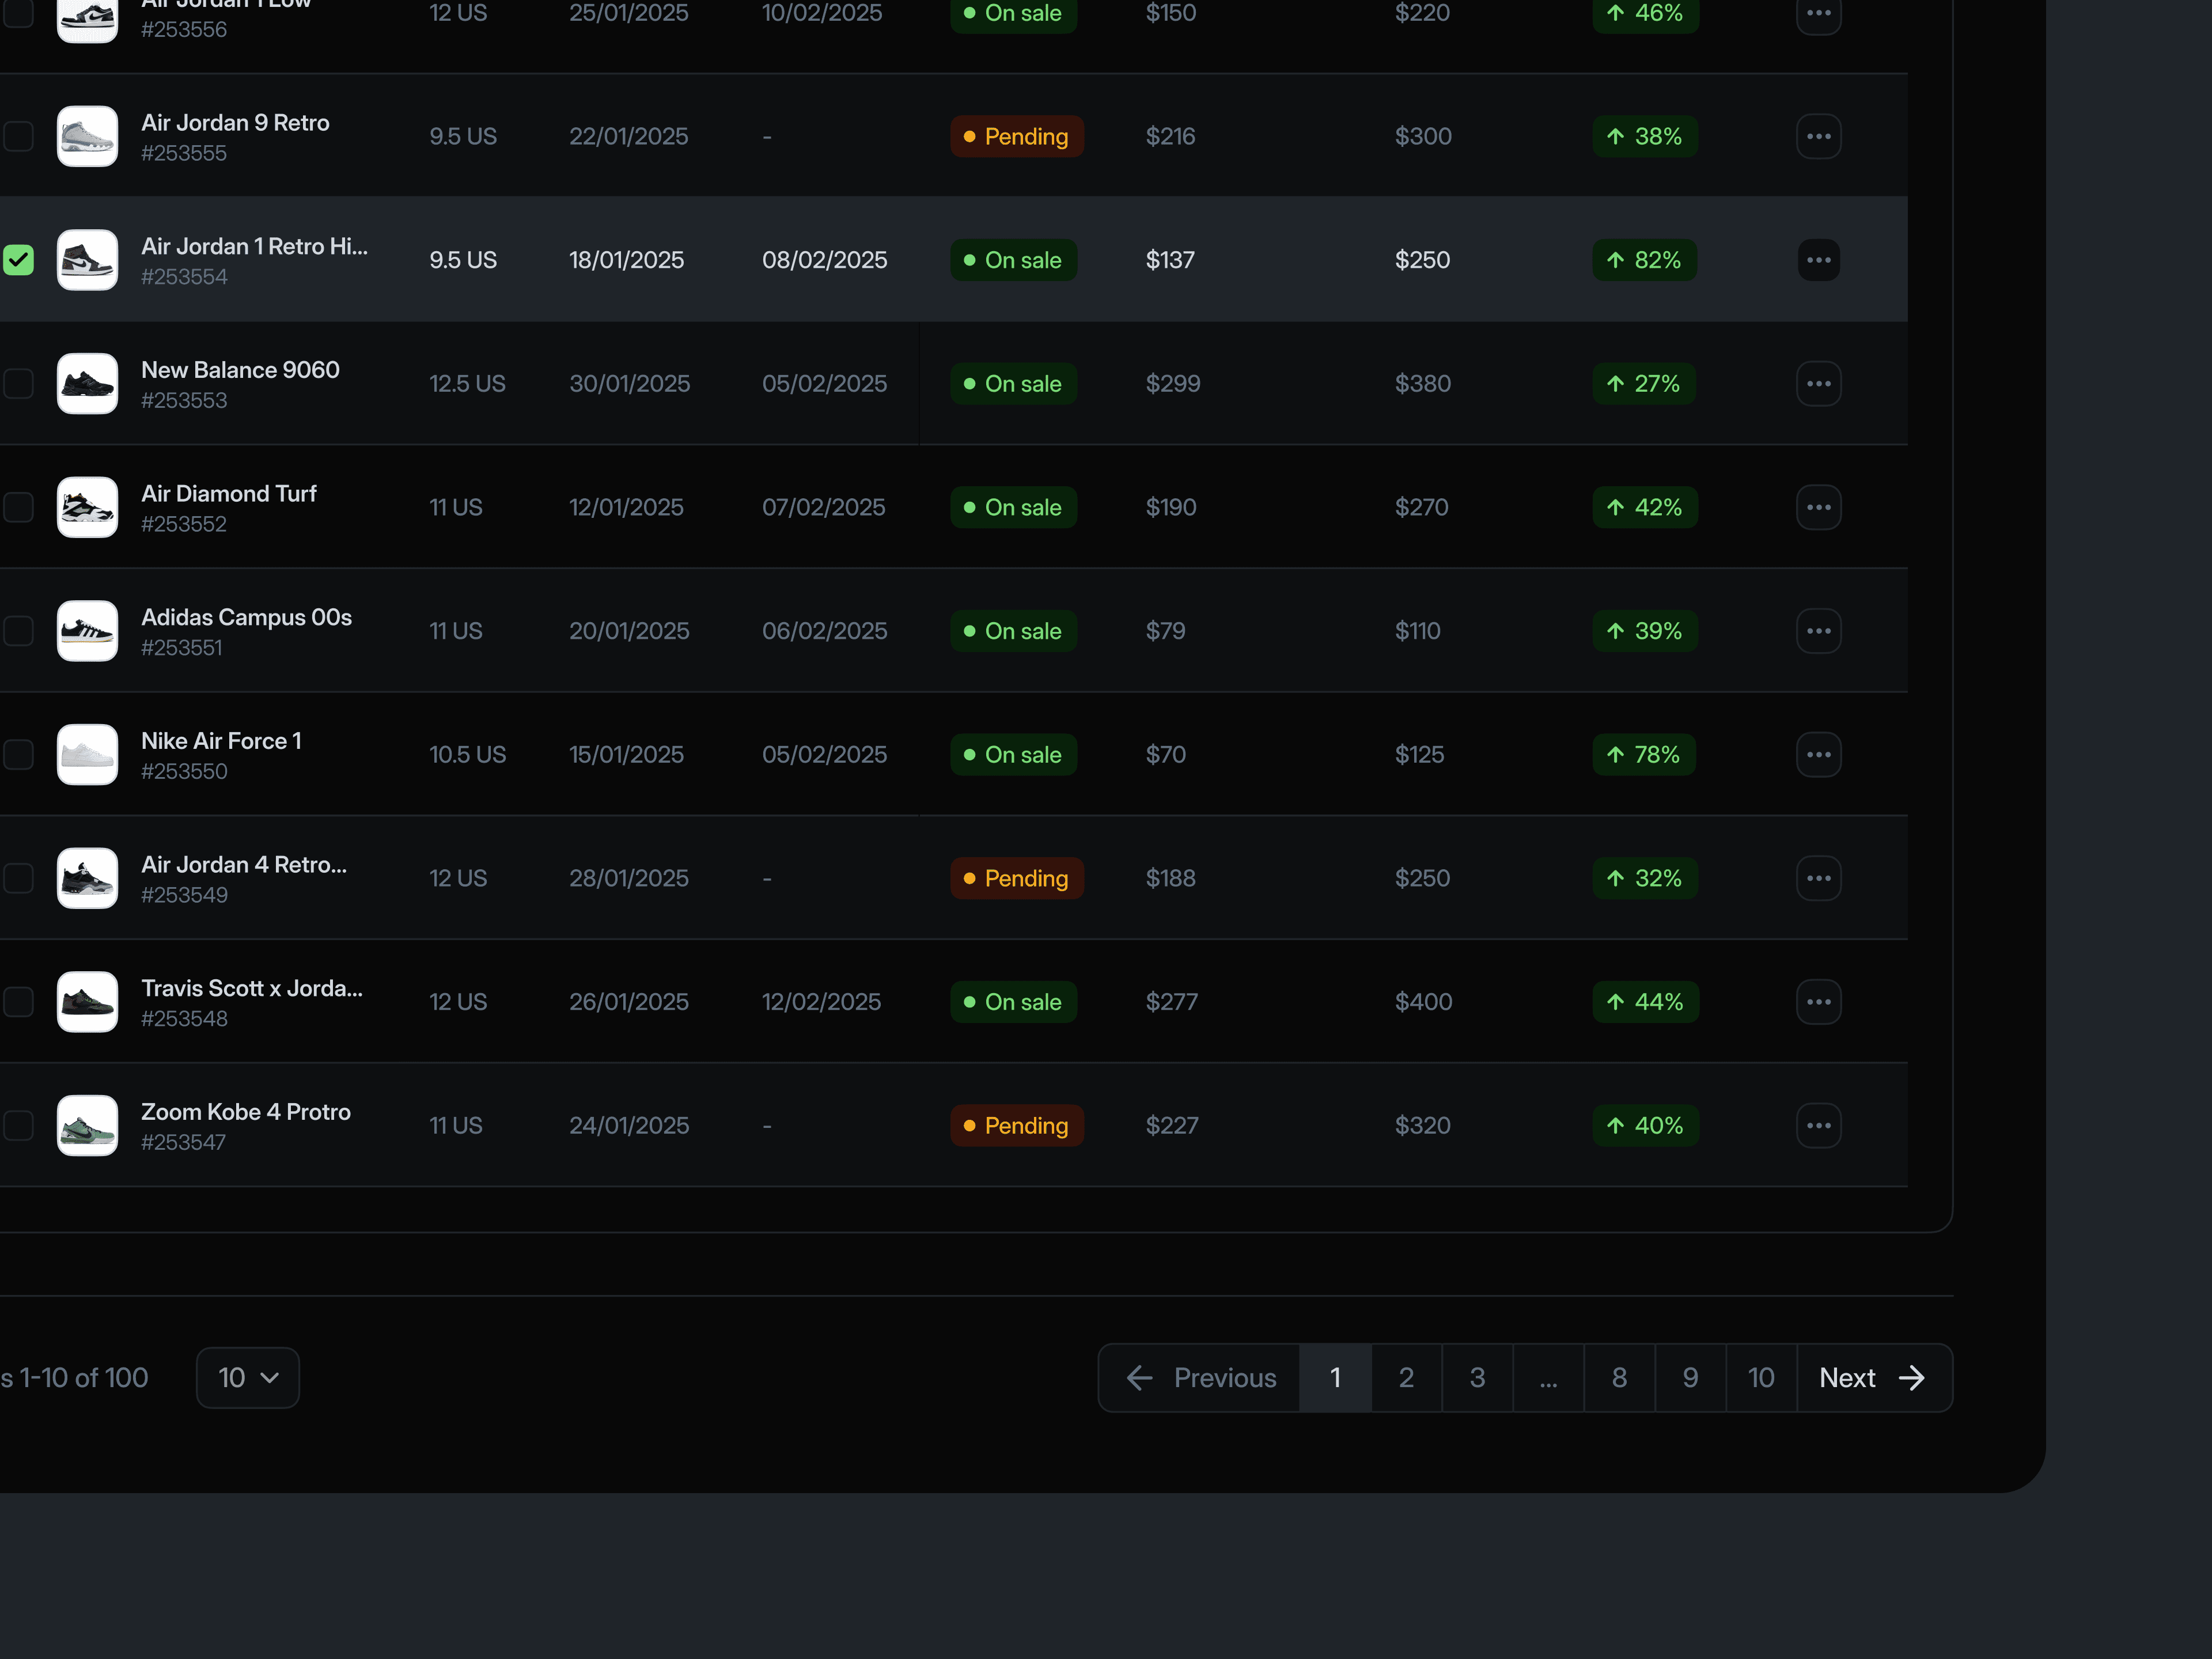The height and width of the screenshot is (1659, 2212).
Task: Open the Zoom Kobe 4 Protro product name
Action: coord(246,1112)
